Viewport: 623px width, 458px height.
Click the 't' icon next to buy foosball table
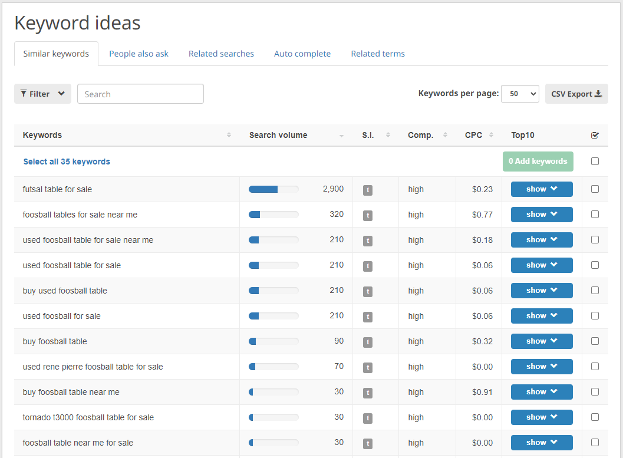pyautogui.click(x=367, y=341)
